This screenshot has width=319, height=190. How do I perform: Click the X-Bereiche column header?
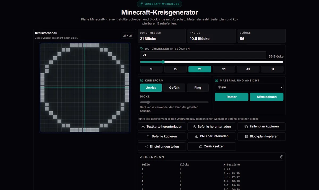tap(232, 165)
